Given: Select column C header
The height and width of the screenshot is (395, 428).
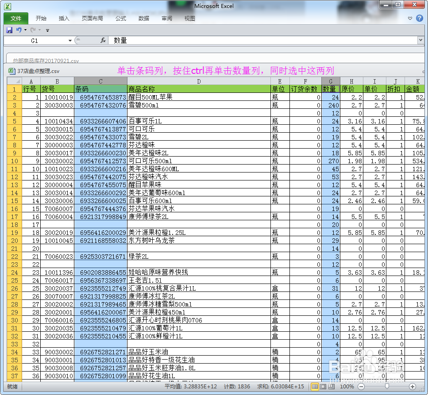Looking at the screenshot, I should tap(100, 81).
